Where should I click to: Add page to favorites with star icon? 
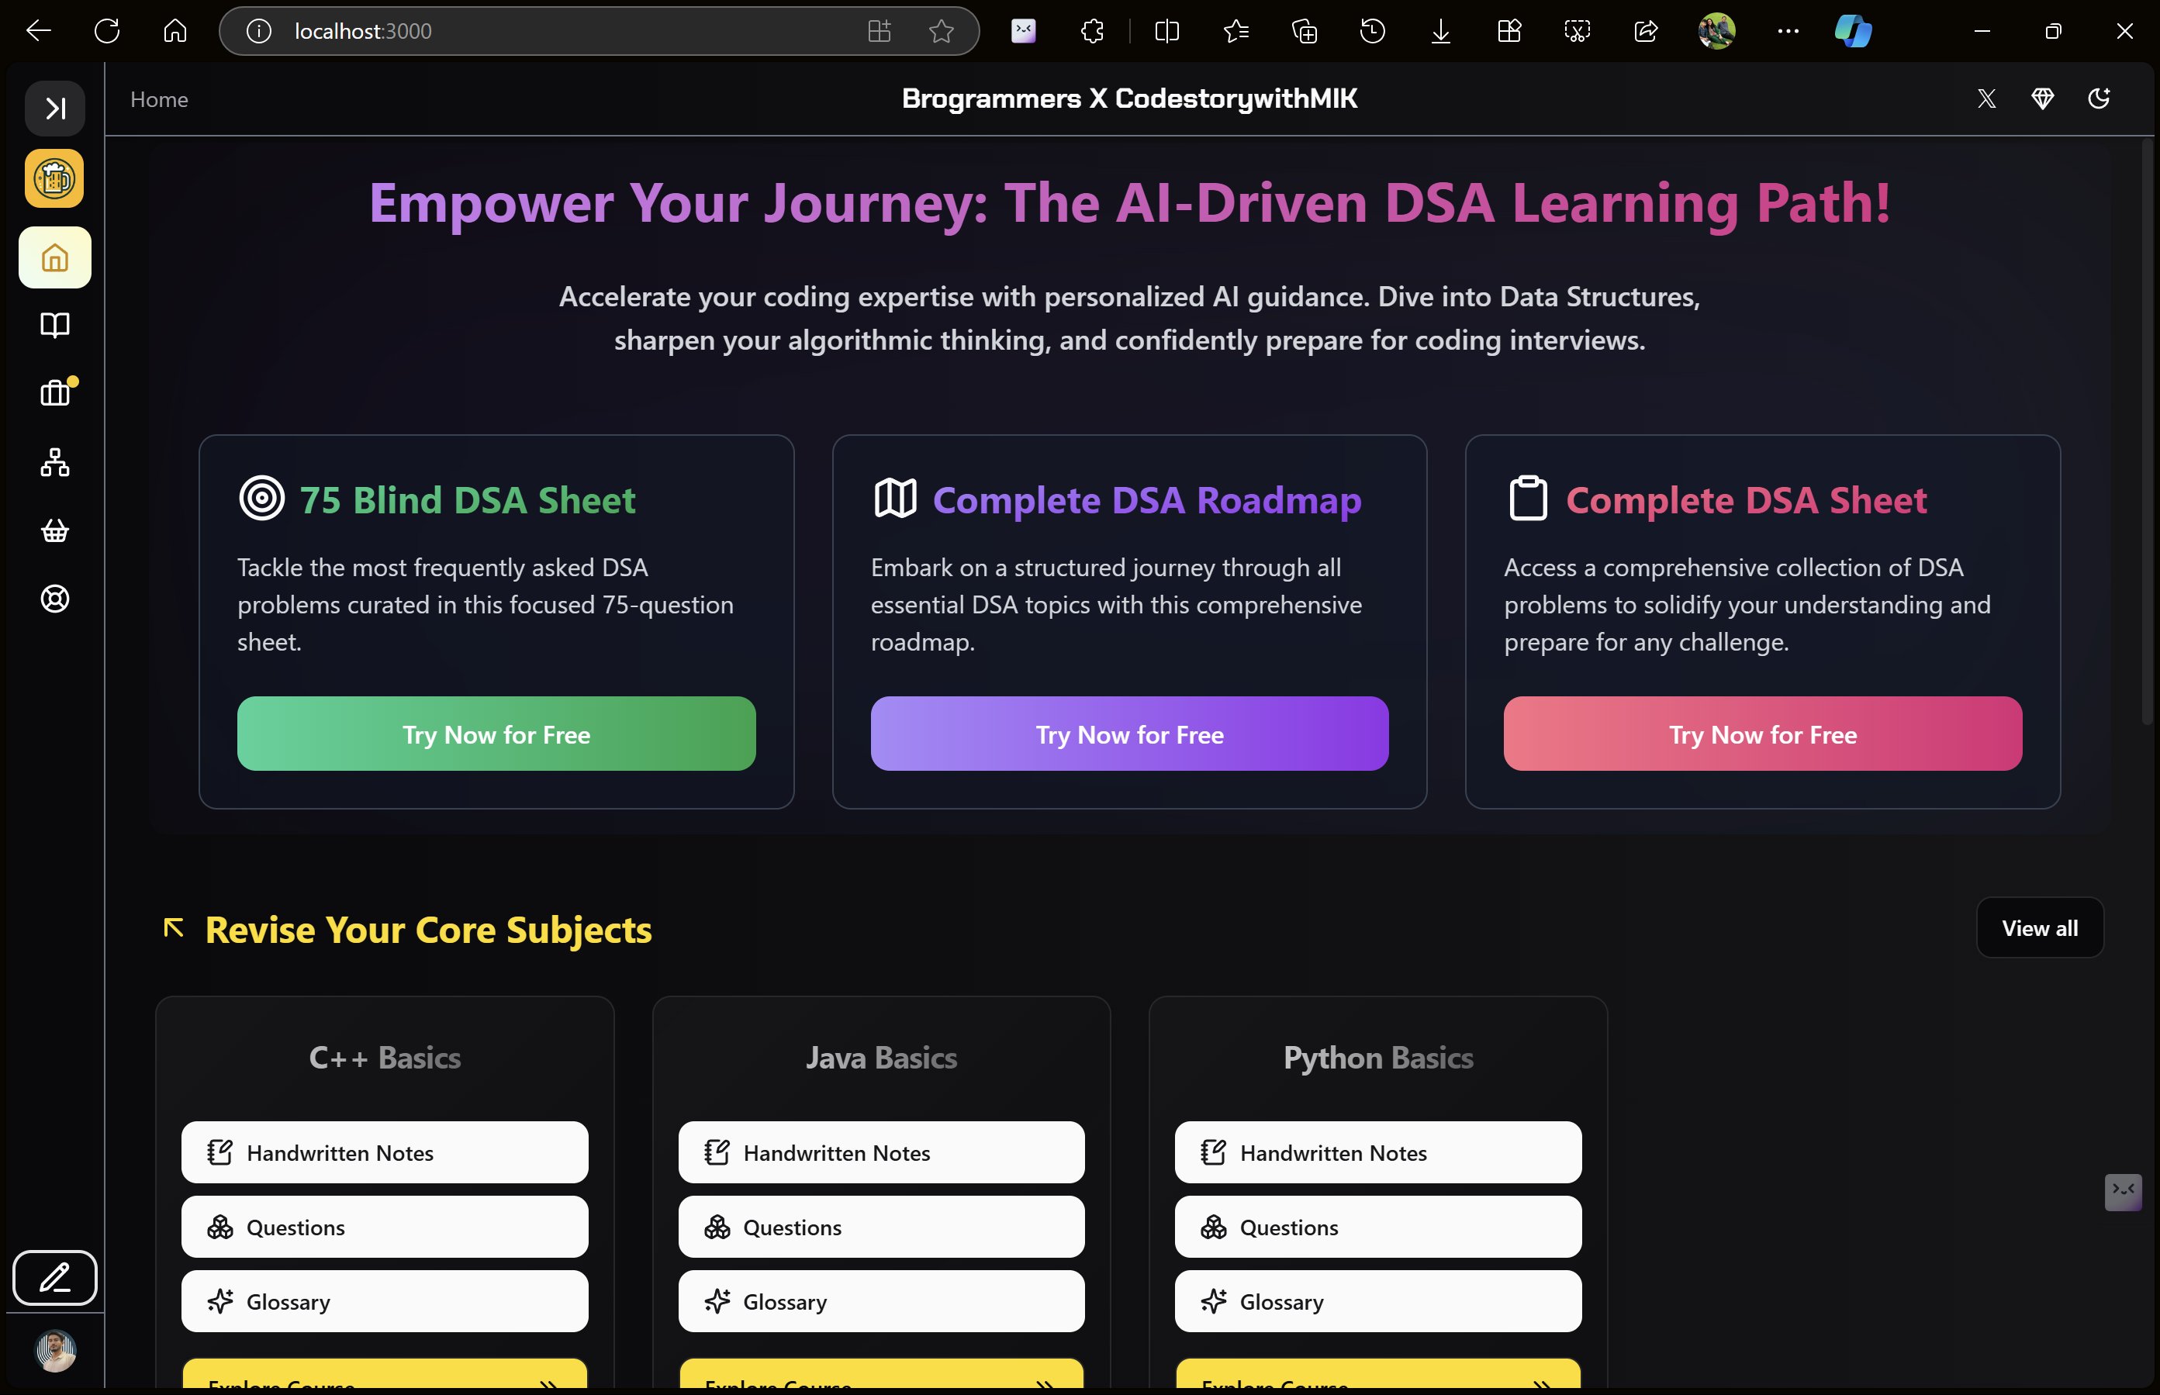coord(942,31)
